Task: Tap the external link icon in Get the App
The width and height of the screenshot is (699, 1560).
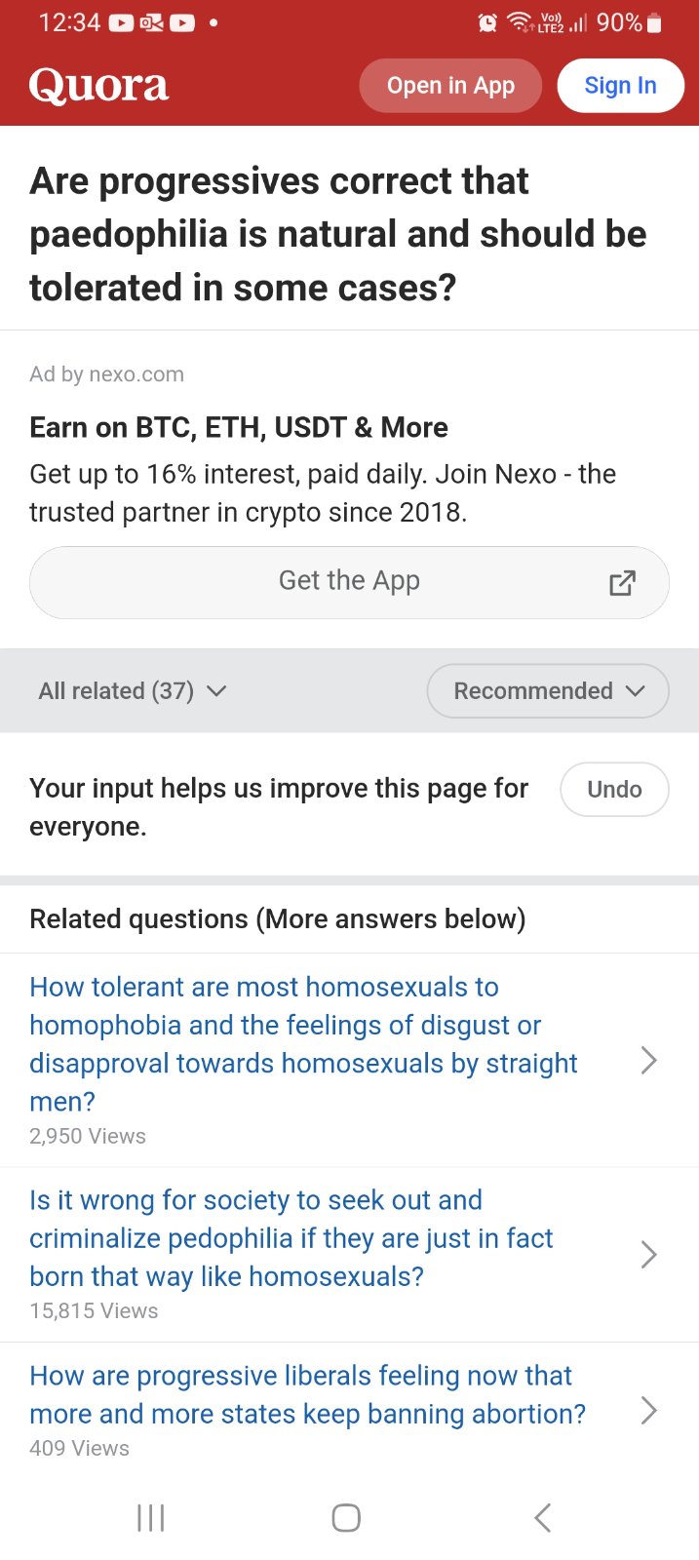Action: [x=622, y=583]
